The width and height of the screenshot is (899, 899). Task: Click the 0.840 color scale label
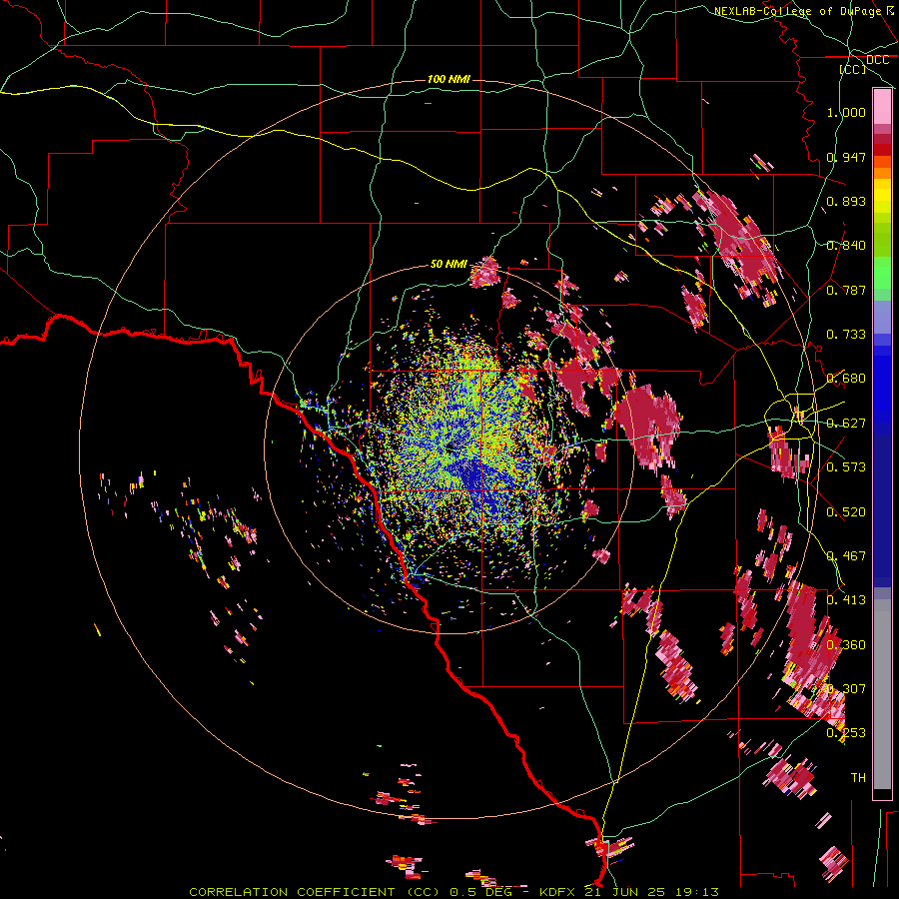[846, 246]
